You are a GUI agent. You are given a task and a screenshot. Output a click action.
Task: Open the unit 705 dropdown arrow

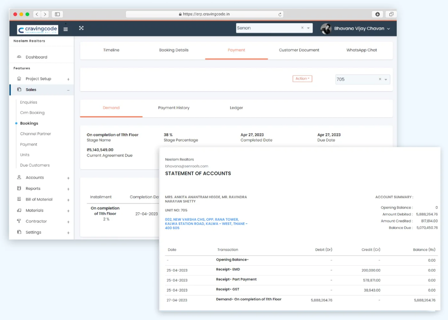[386, 79]
